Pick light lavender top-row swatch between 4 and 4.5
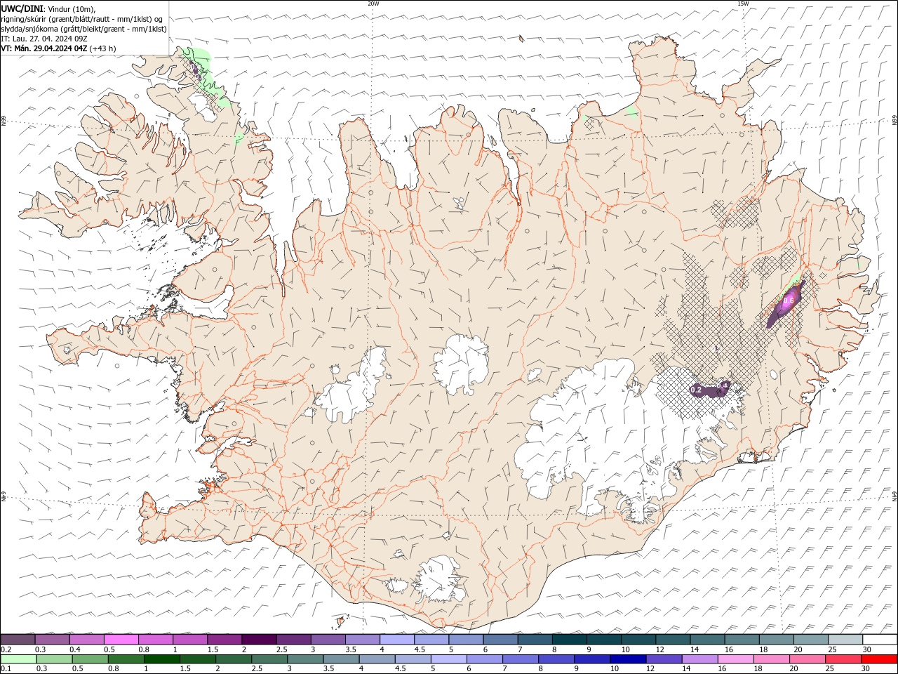 coord(397,640)
